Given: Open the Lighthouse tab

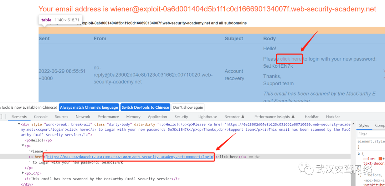Looking at the screenshot, I should click(208, 117).
